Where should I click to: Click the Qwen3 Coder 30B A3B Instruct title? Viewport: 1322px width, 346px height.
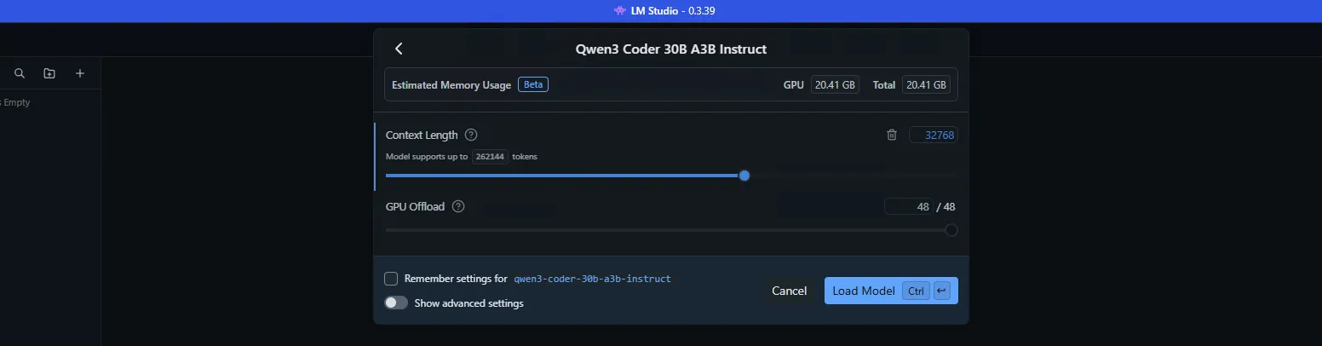pyautogui.click(x=671, y=49)
